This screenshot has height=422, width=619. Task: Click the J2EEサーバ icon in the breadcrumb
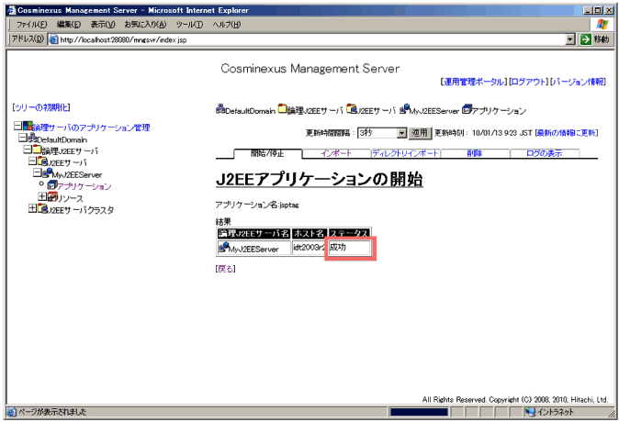352,108
